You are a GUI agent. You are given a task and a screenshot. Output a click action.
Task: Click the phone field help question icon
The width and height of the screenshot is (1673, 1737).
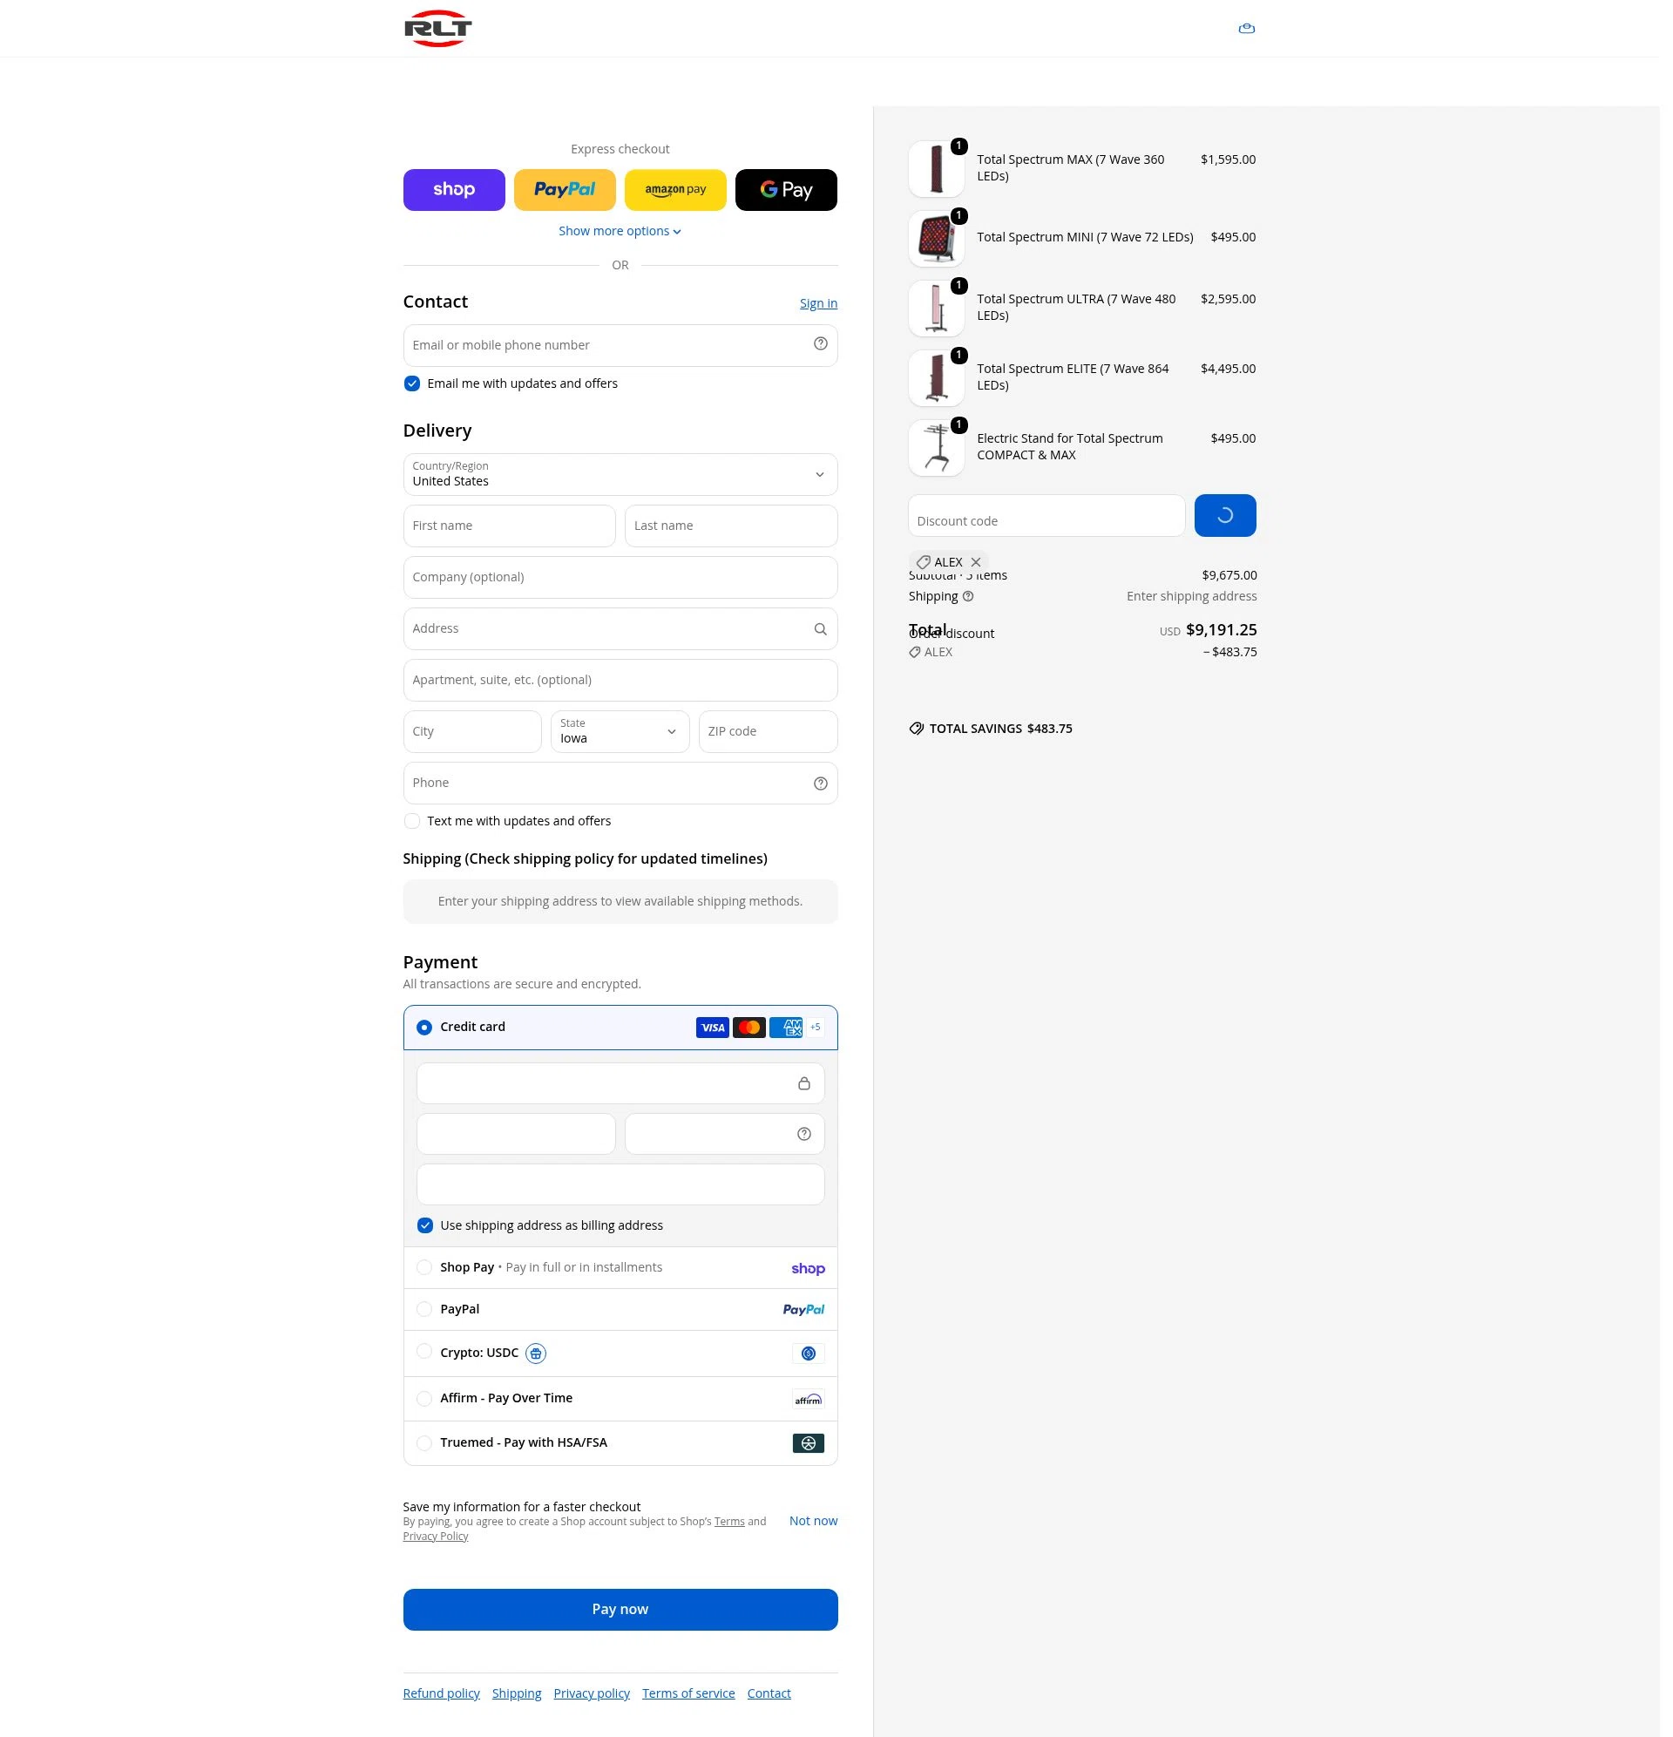point(821,784)
